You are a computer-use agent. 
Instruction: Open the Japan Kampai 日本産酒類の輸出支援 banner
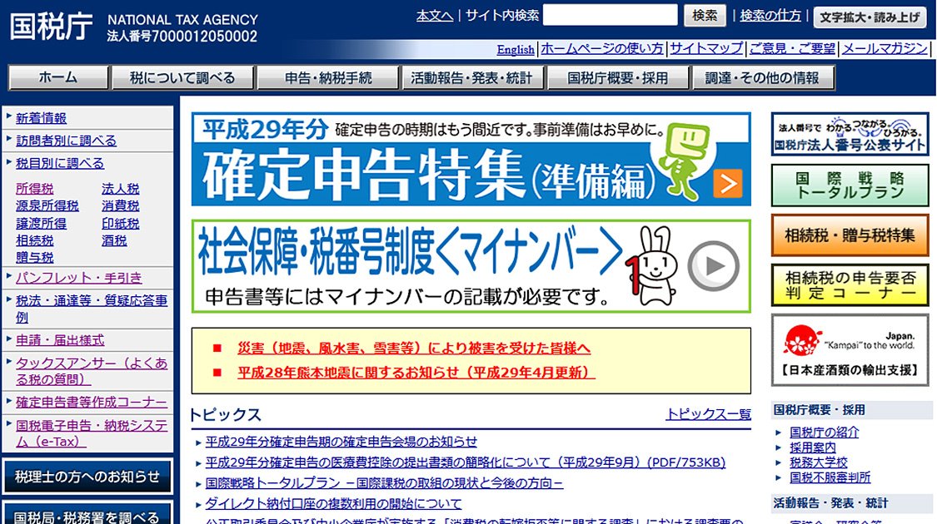pos(850,350)
